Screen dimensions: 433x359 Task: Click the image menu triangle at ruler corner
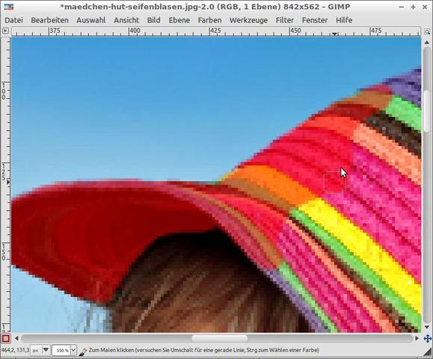click(5, 31)
